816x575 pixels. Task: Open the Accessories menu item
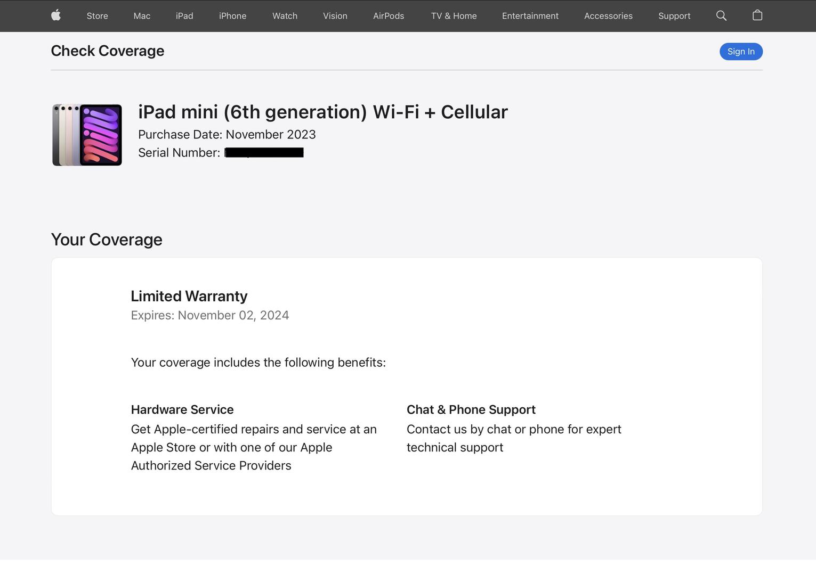tap(608, 16)
